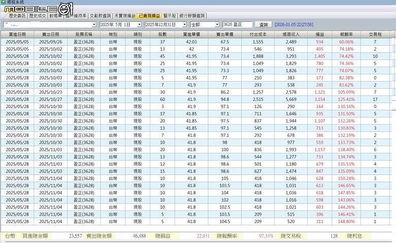This screenshot has width=396, height=243.
Task: Click the return rate 150.24%
Action: tap(346, 179)
